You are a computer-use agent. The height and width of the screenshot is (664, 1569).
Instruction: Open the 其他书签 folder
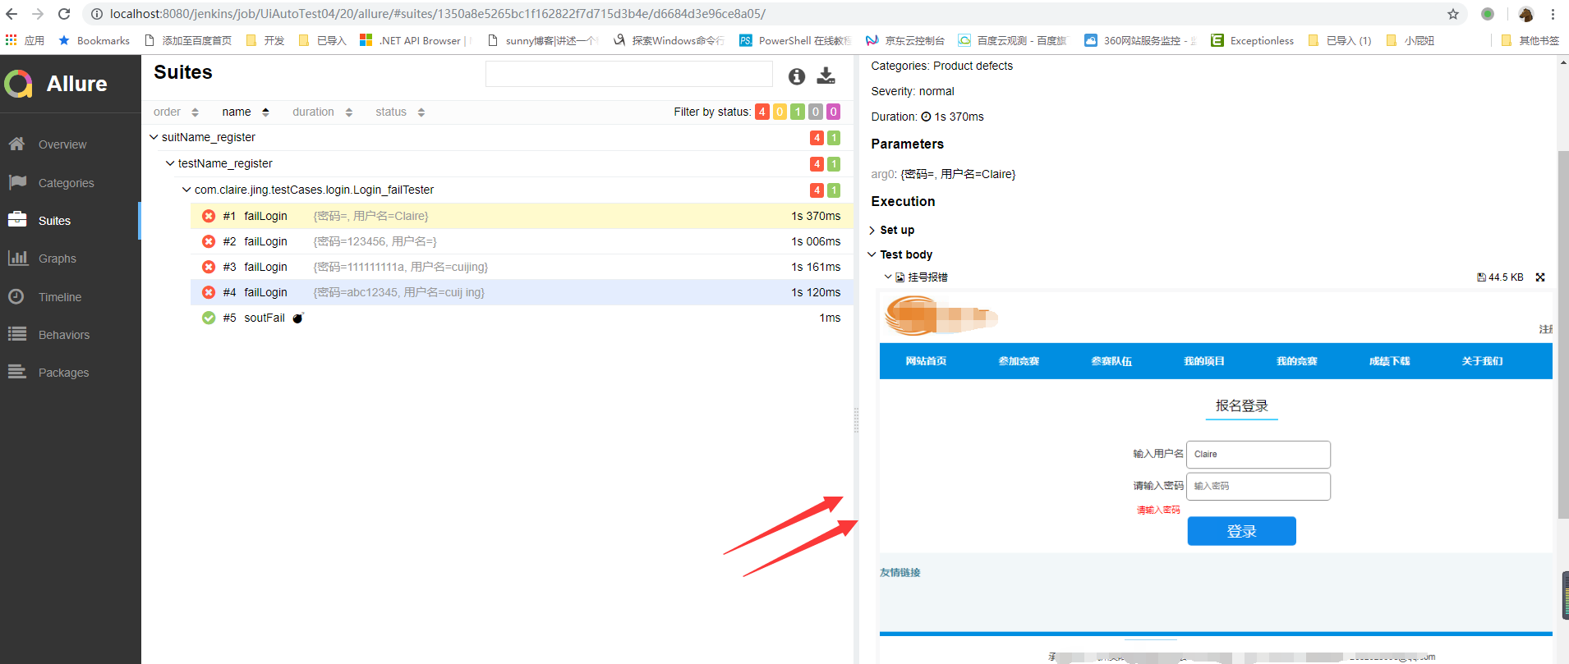click(x=1530, y=40)
